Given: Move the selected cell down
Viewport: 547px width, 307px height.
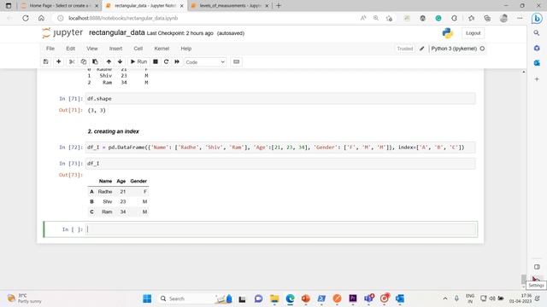Looking at the screenshot, I should (x=120, y=61).
